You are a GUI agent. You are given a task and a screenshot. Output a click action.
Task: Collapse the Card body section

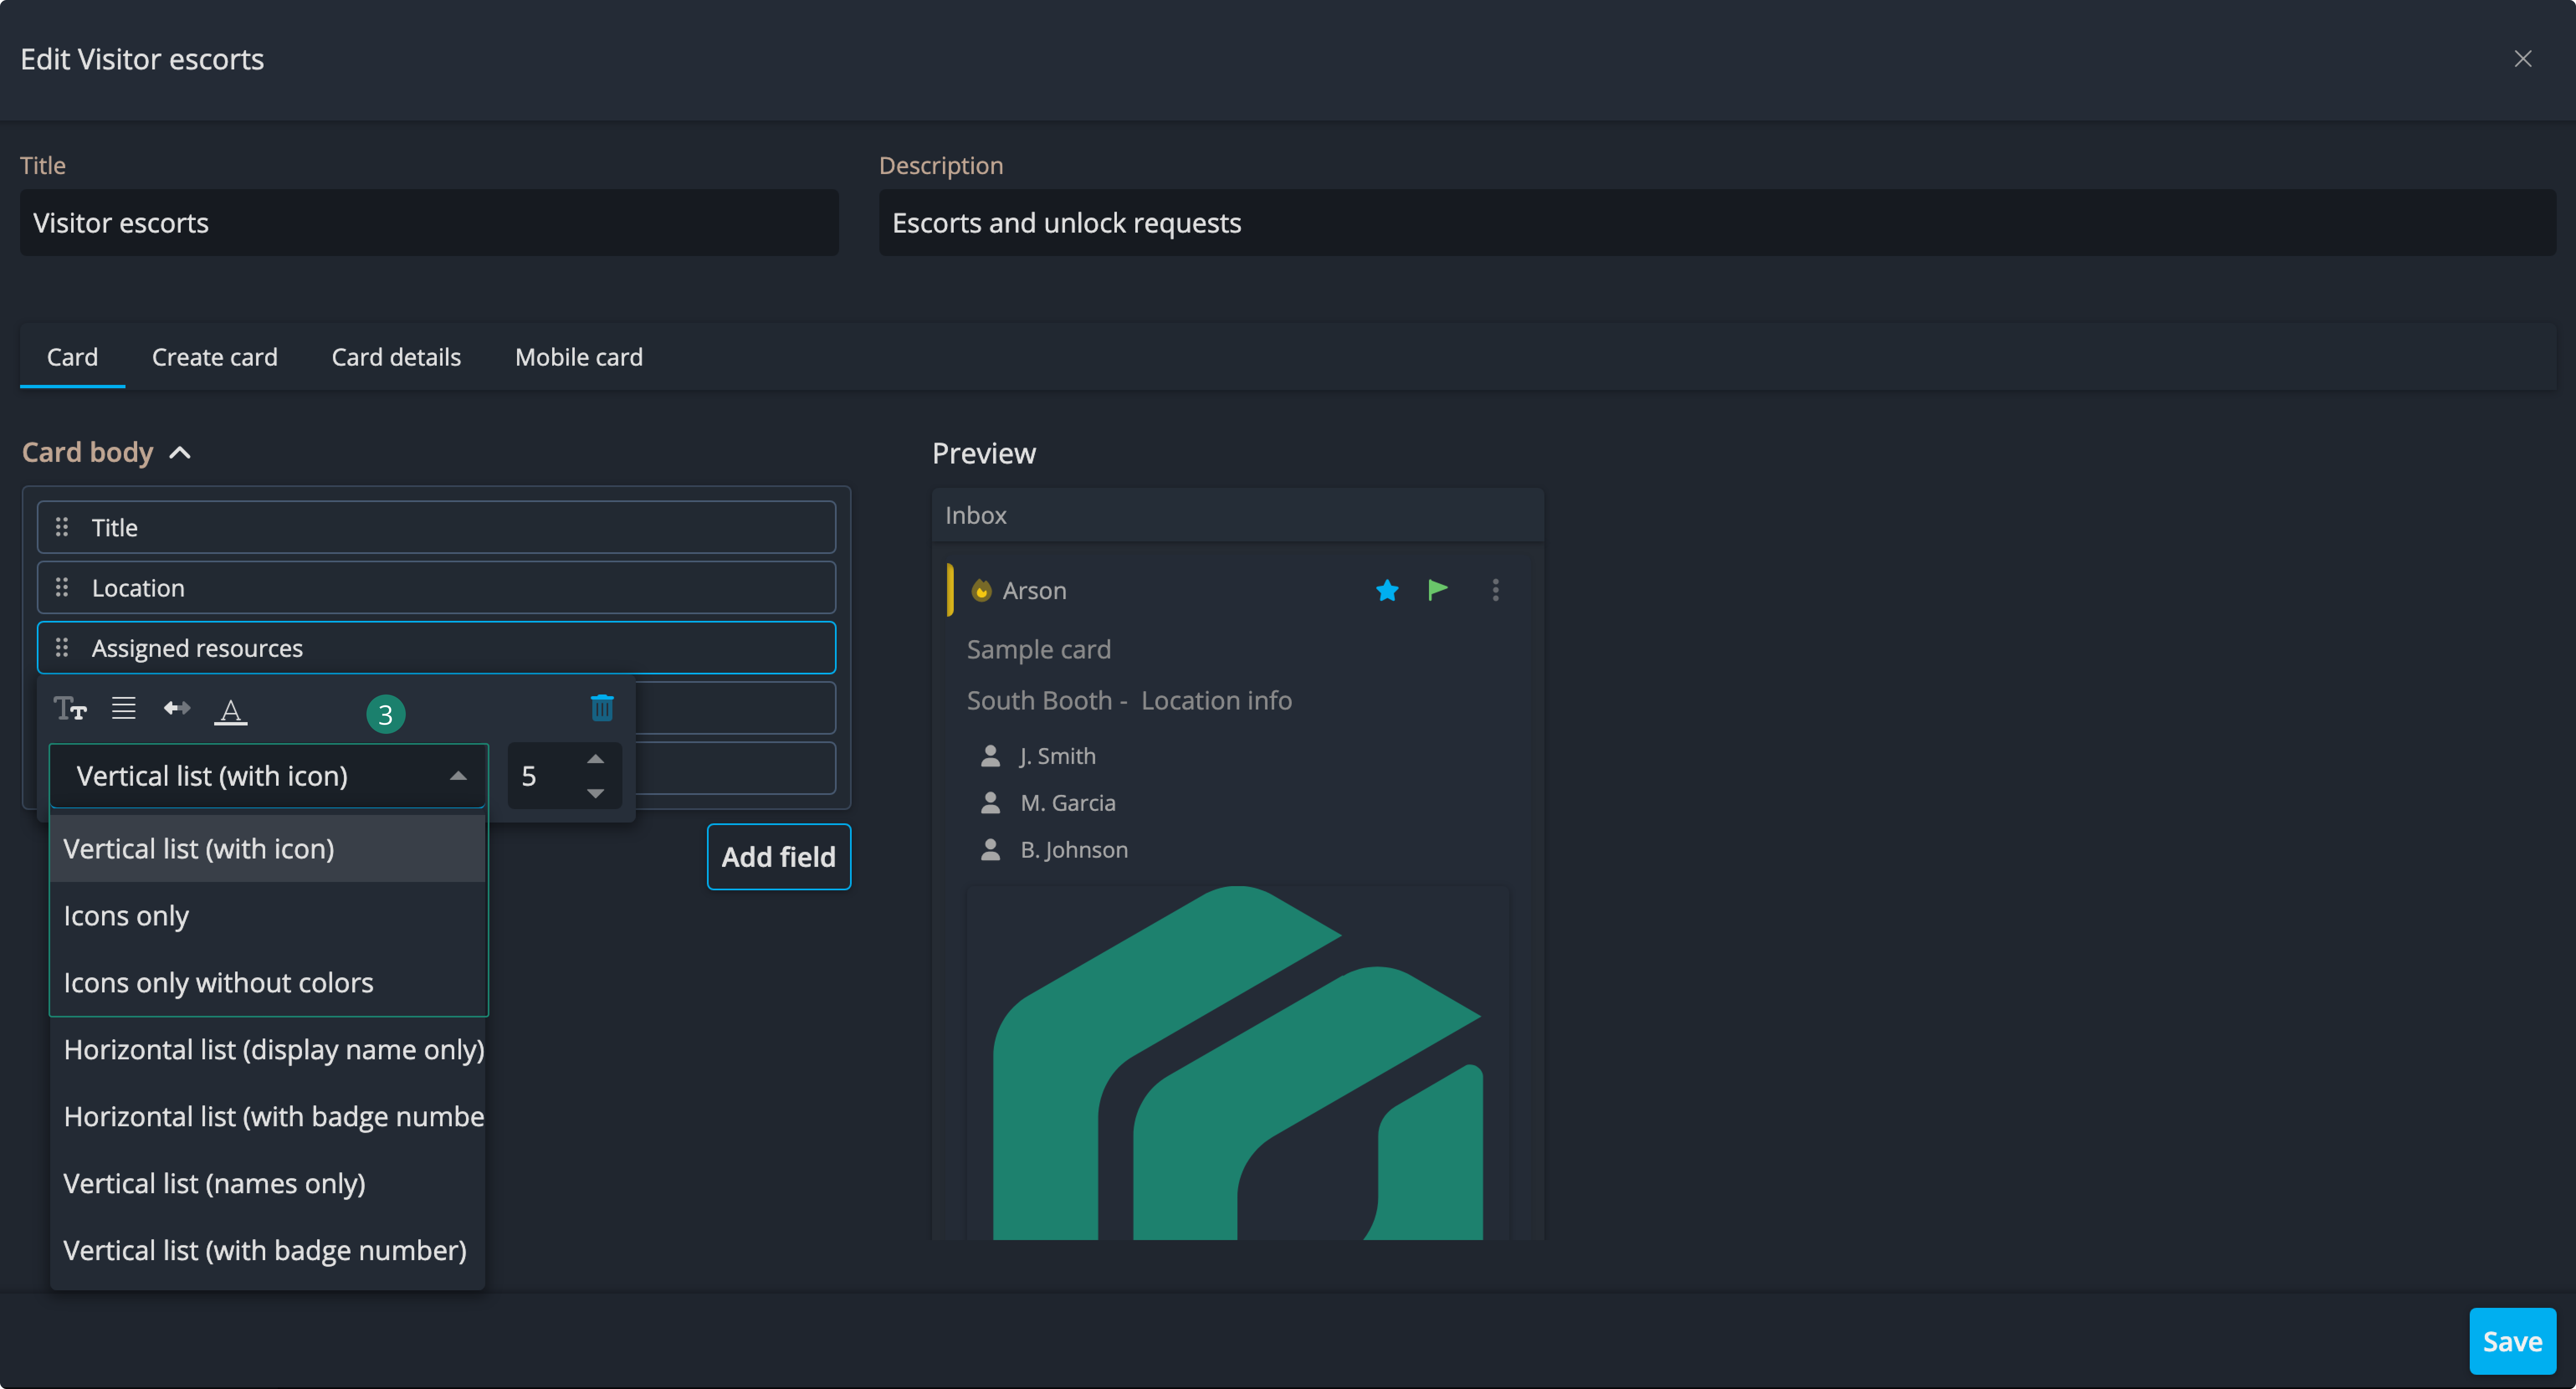coord(180,453)
